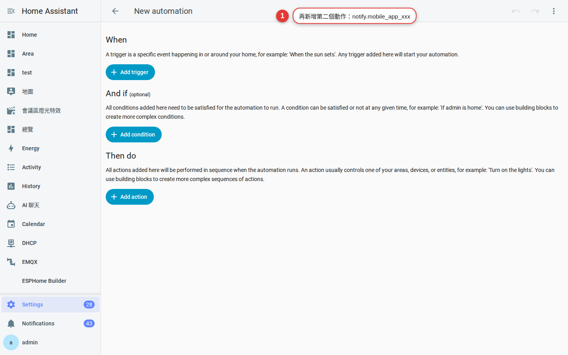This screenshot has height=355, width=568.
Task: Open the admin user profile
Action: (50, 342)
